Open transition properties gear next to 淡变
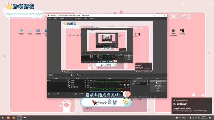Viewport: 214px width, 120px height. [147, 81]
